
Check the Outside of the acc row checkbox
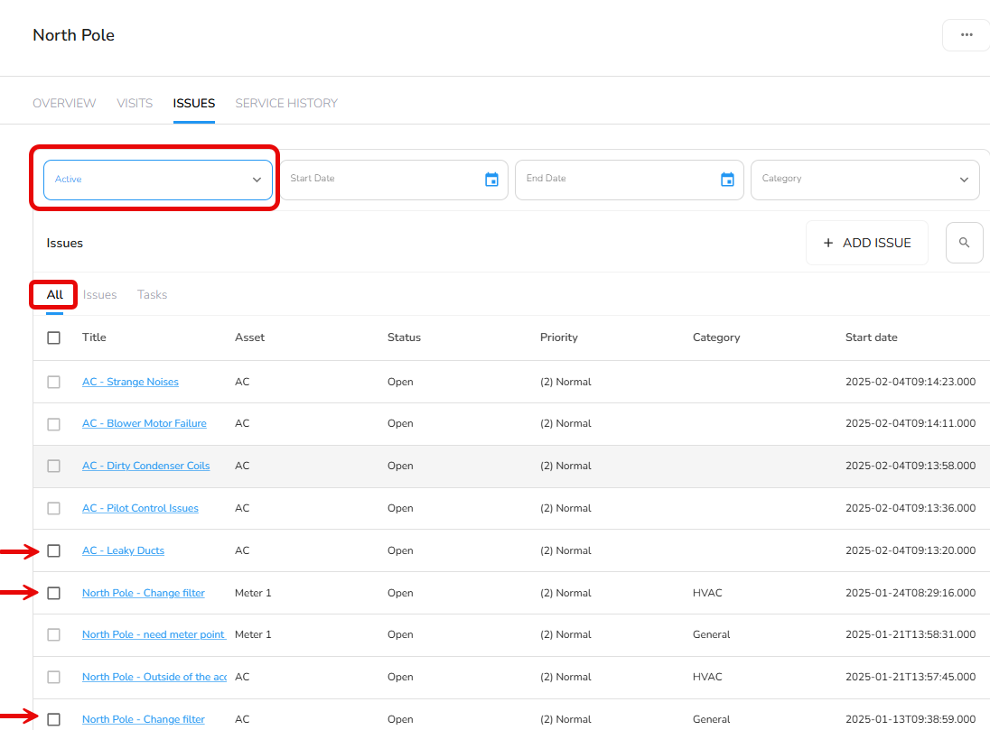[53, 677]
